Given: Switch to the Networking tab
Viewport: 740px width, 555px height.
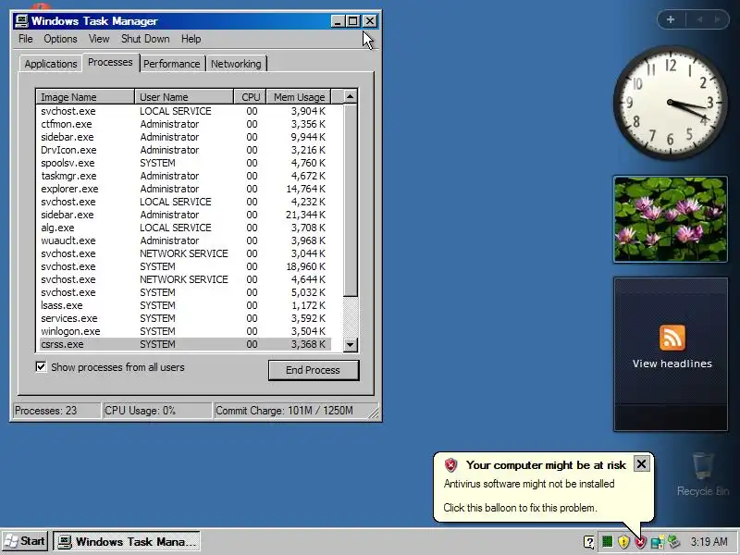Looking at the screenshot, I should pos(236,64).
